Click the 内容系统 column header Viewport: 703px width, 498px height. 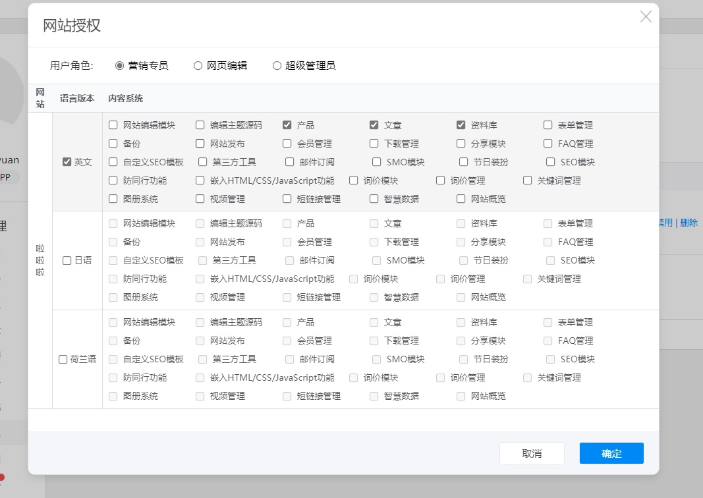[126, 98]
